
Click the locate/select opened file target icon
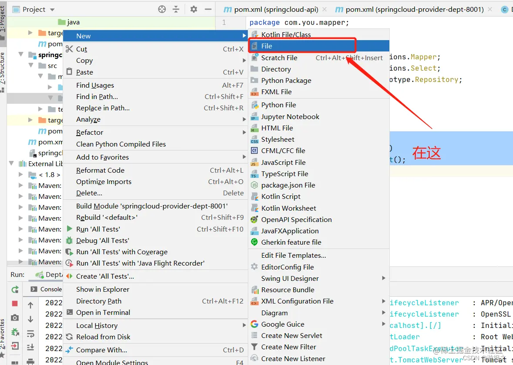point(162,9)
